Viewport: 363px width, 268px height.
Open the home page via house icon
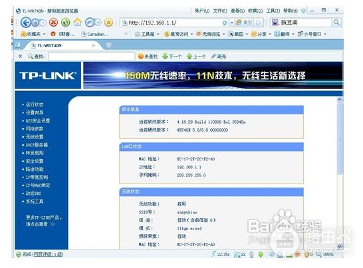coord(78,22)
